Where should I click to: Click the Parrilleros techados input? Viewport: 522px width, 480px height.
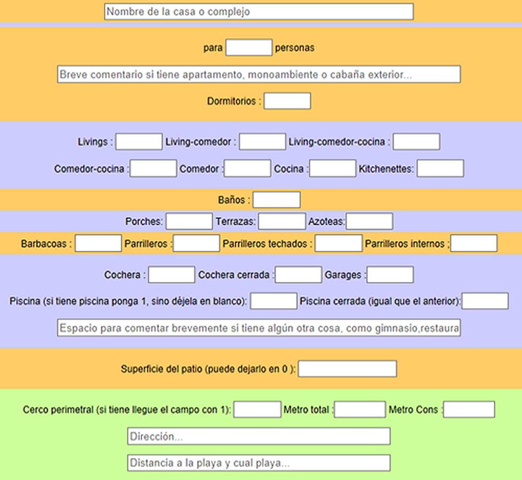338,243
